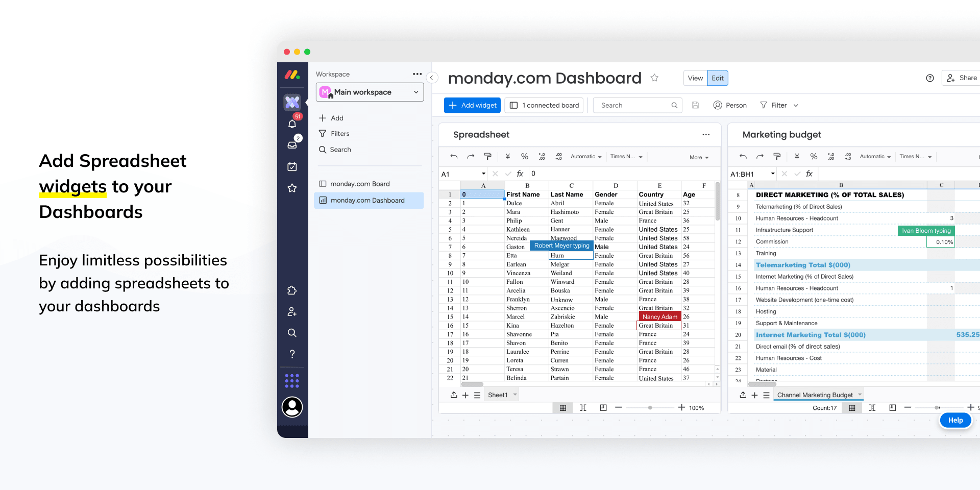Image resolution: width=980 pixels, height=490 pixels.
Task: Select page layout view in Spreadsheet status bar
Action: point(603,408)
